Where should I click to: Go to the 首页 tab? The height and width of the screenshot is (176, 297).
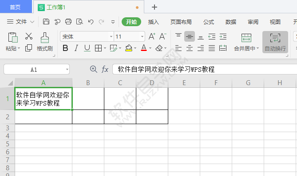click(16, 7)
